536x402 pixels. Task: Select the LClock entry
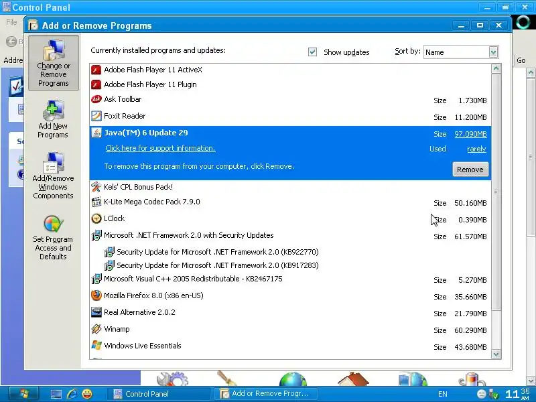290,219
